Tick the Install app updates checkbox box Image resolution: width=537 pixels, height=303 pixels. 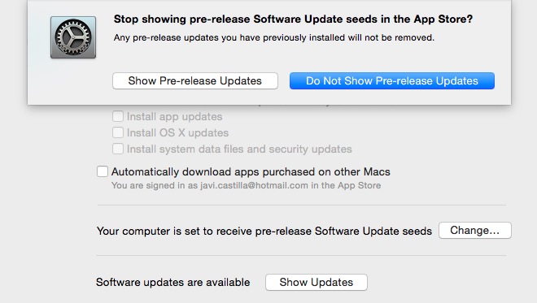click(x=118, y=116)
